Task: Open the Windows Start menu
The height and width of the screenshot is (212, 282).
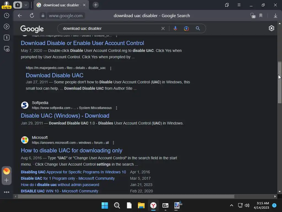Action: [x=105, y=205]
